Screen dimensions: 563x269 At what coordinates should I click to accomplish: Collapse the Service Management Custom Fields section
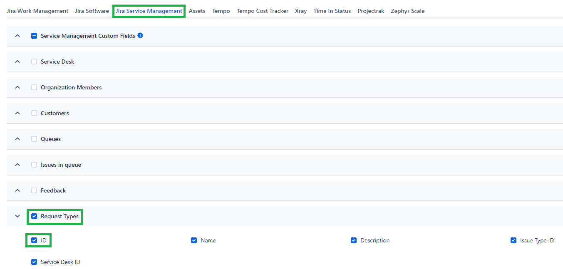(17, 36)
